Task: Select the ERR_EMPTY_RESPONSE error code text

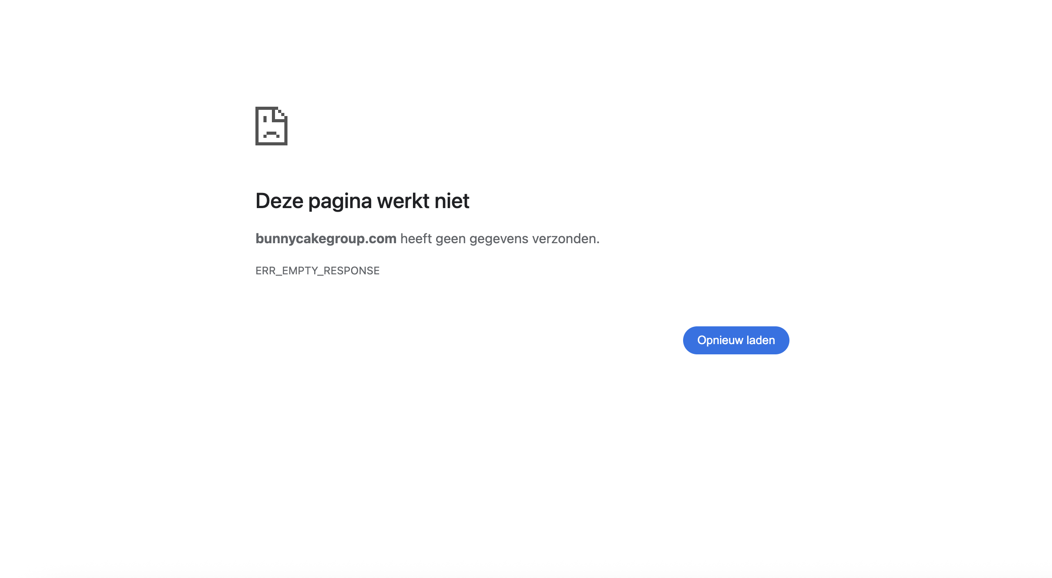Action: (317, 271)
